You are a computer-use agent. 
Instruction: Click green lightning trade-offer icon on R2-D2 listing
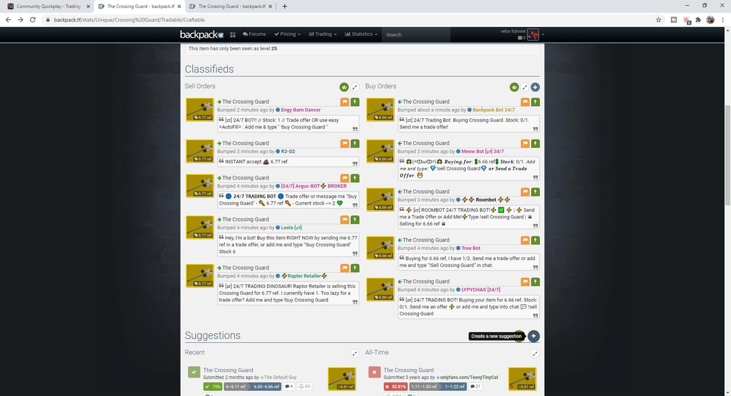click(x=355, y=143)
